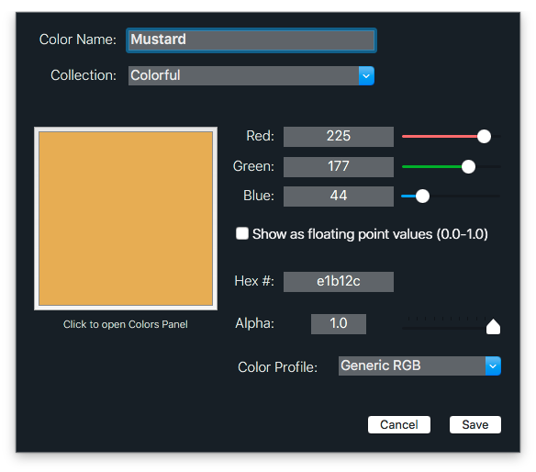Click the Green slider knob

[x=468, y=166]
